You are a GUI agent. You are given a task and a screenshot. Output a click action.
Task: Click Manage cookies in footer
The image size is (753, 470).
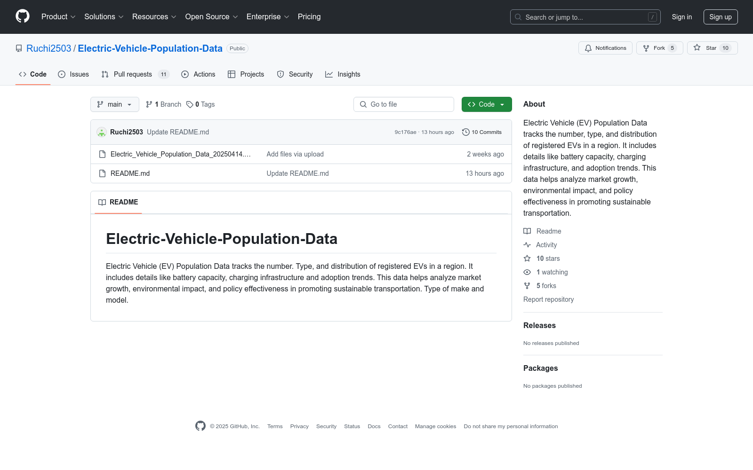435,426
